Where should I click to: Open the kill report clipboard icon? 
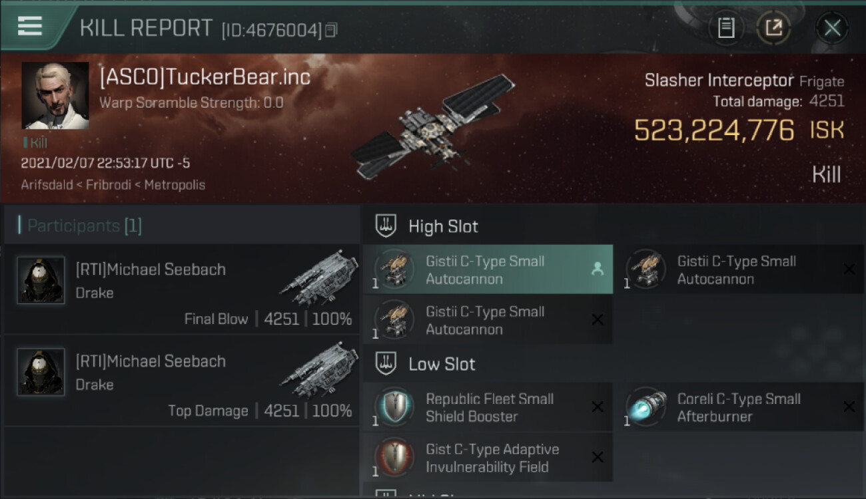click(x=726, y=28)
